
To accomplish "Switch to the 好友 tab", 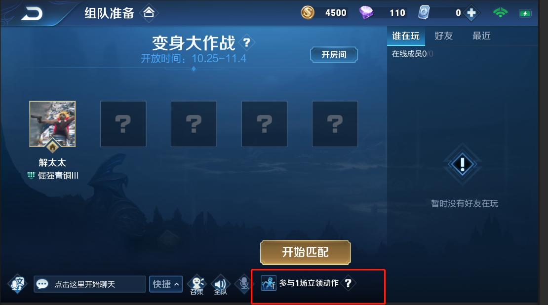I will [x=443, y=36].
